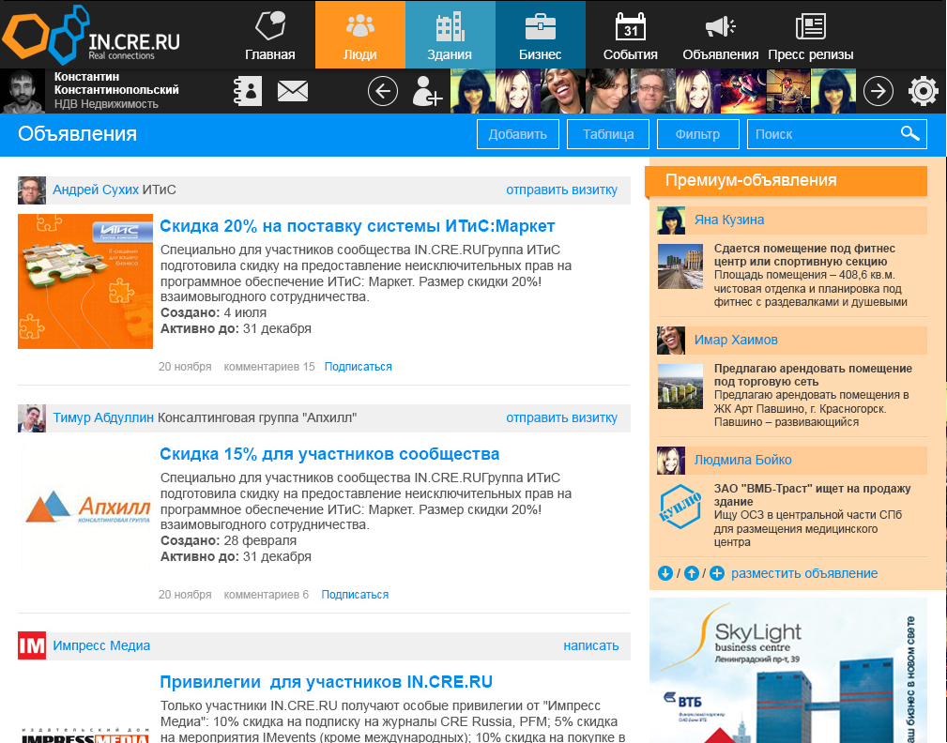Click the hexagonal Куплю badge icon
Viewport: 947px width, 743px height.
680,507
